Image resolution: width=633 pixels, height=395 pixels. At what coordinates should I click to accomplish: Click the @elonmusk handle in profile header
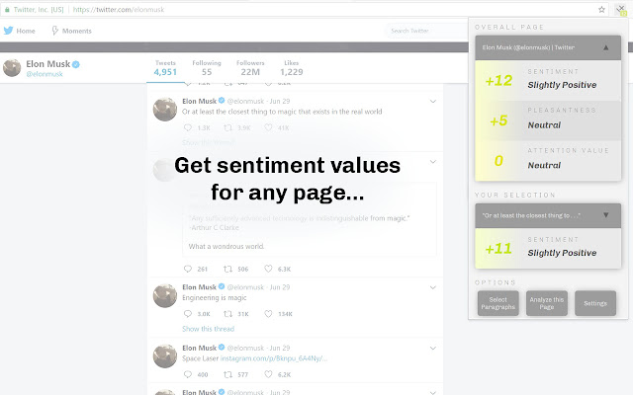[x=45, y=74]
